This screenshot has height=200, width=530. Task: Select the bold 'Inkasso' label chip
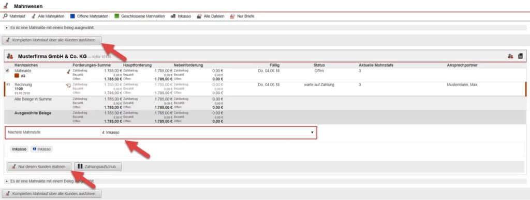(19, 149)
